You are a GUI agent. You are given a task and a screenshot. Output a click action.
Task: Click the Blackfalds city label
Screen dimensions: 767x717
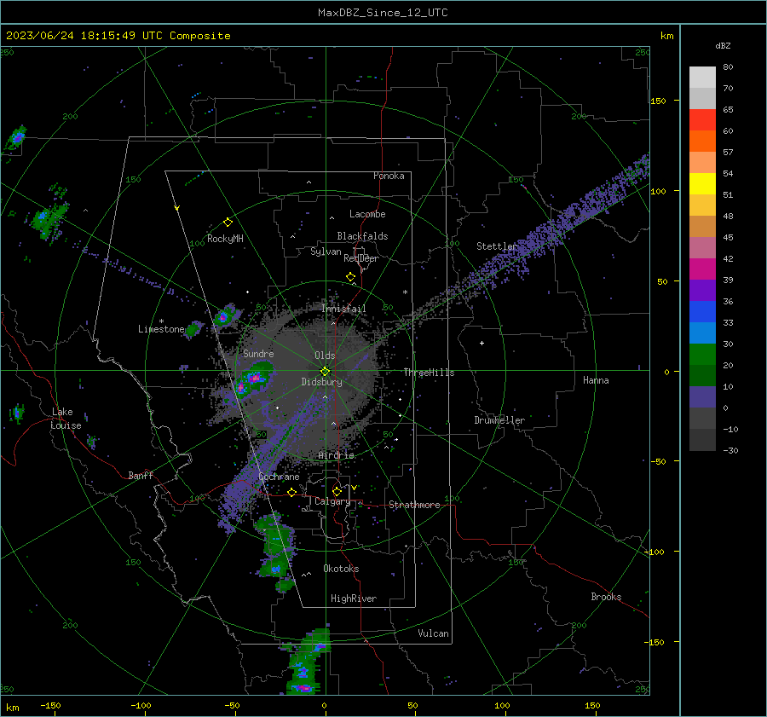pyautogui.click(x=362, y=236)
